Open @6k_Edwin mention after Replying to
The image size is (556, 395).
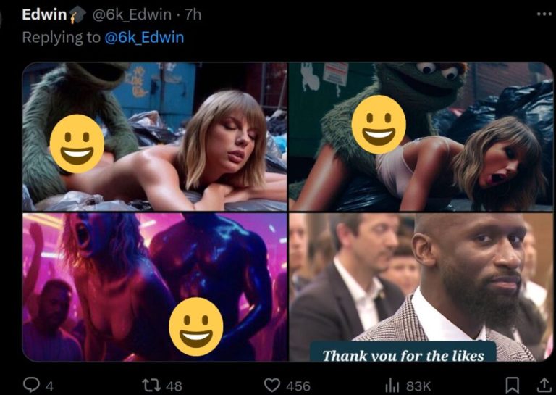click(144, 37)
